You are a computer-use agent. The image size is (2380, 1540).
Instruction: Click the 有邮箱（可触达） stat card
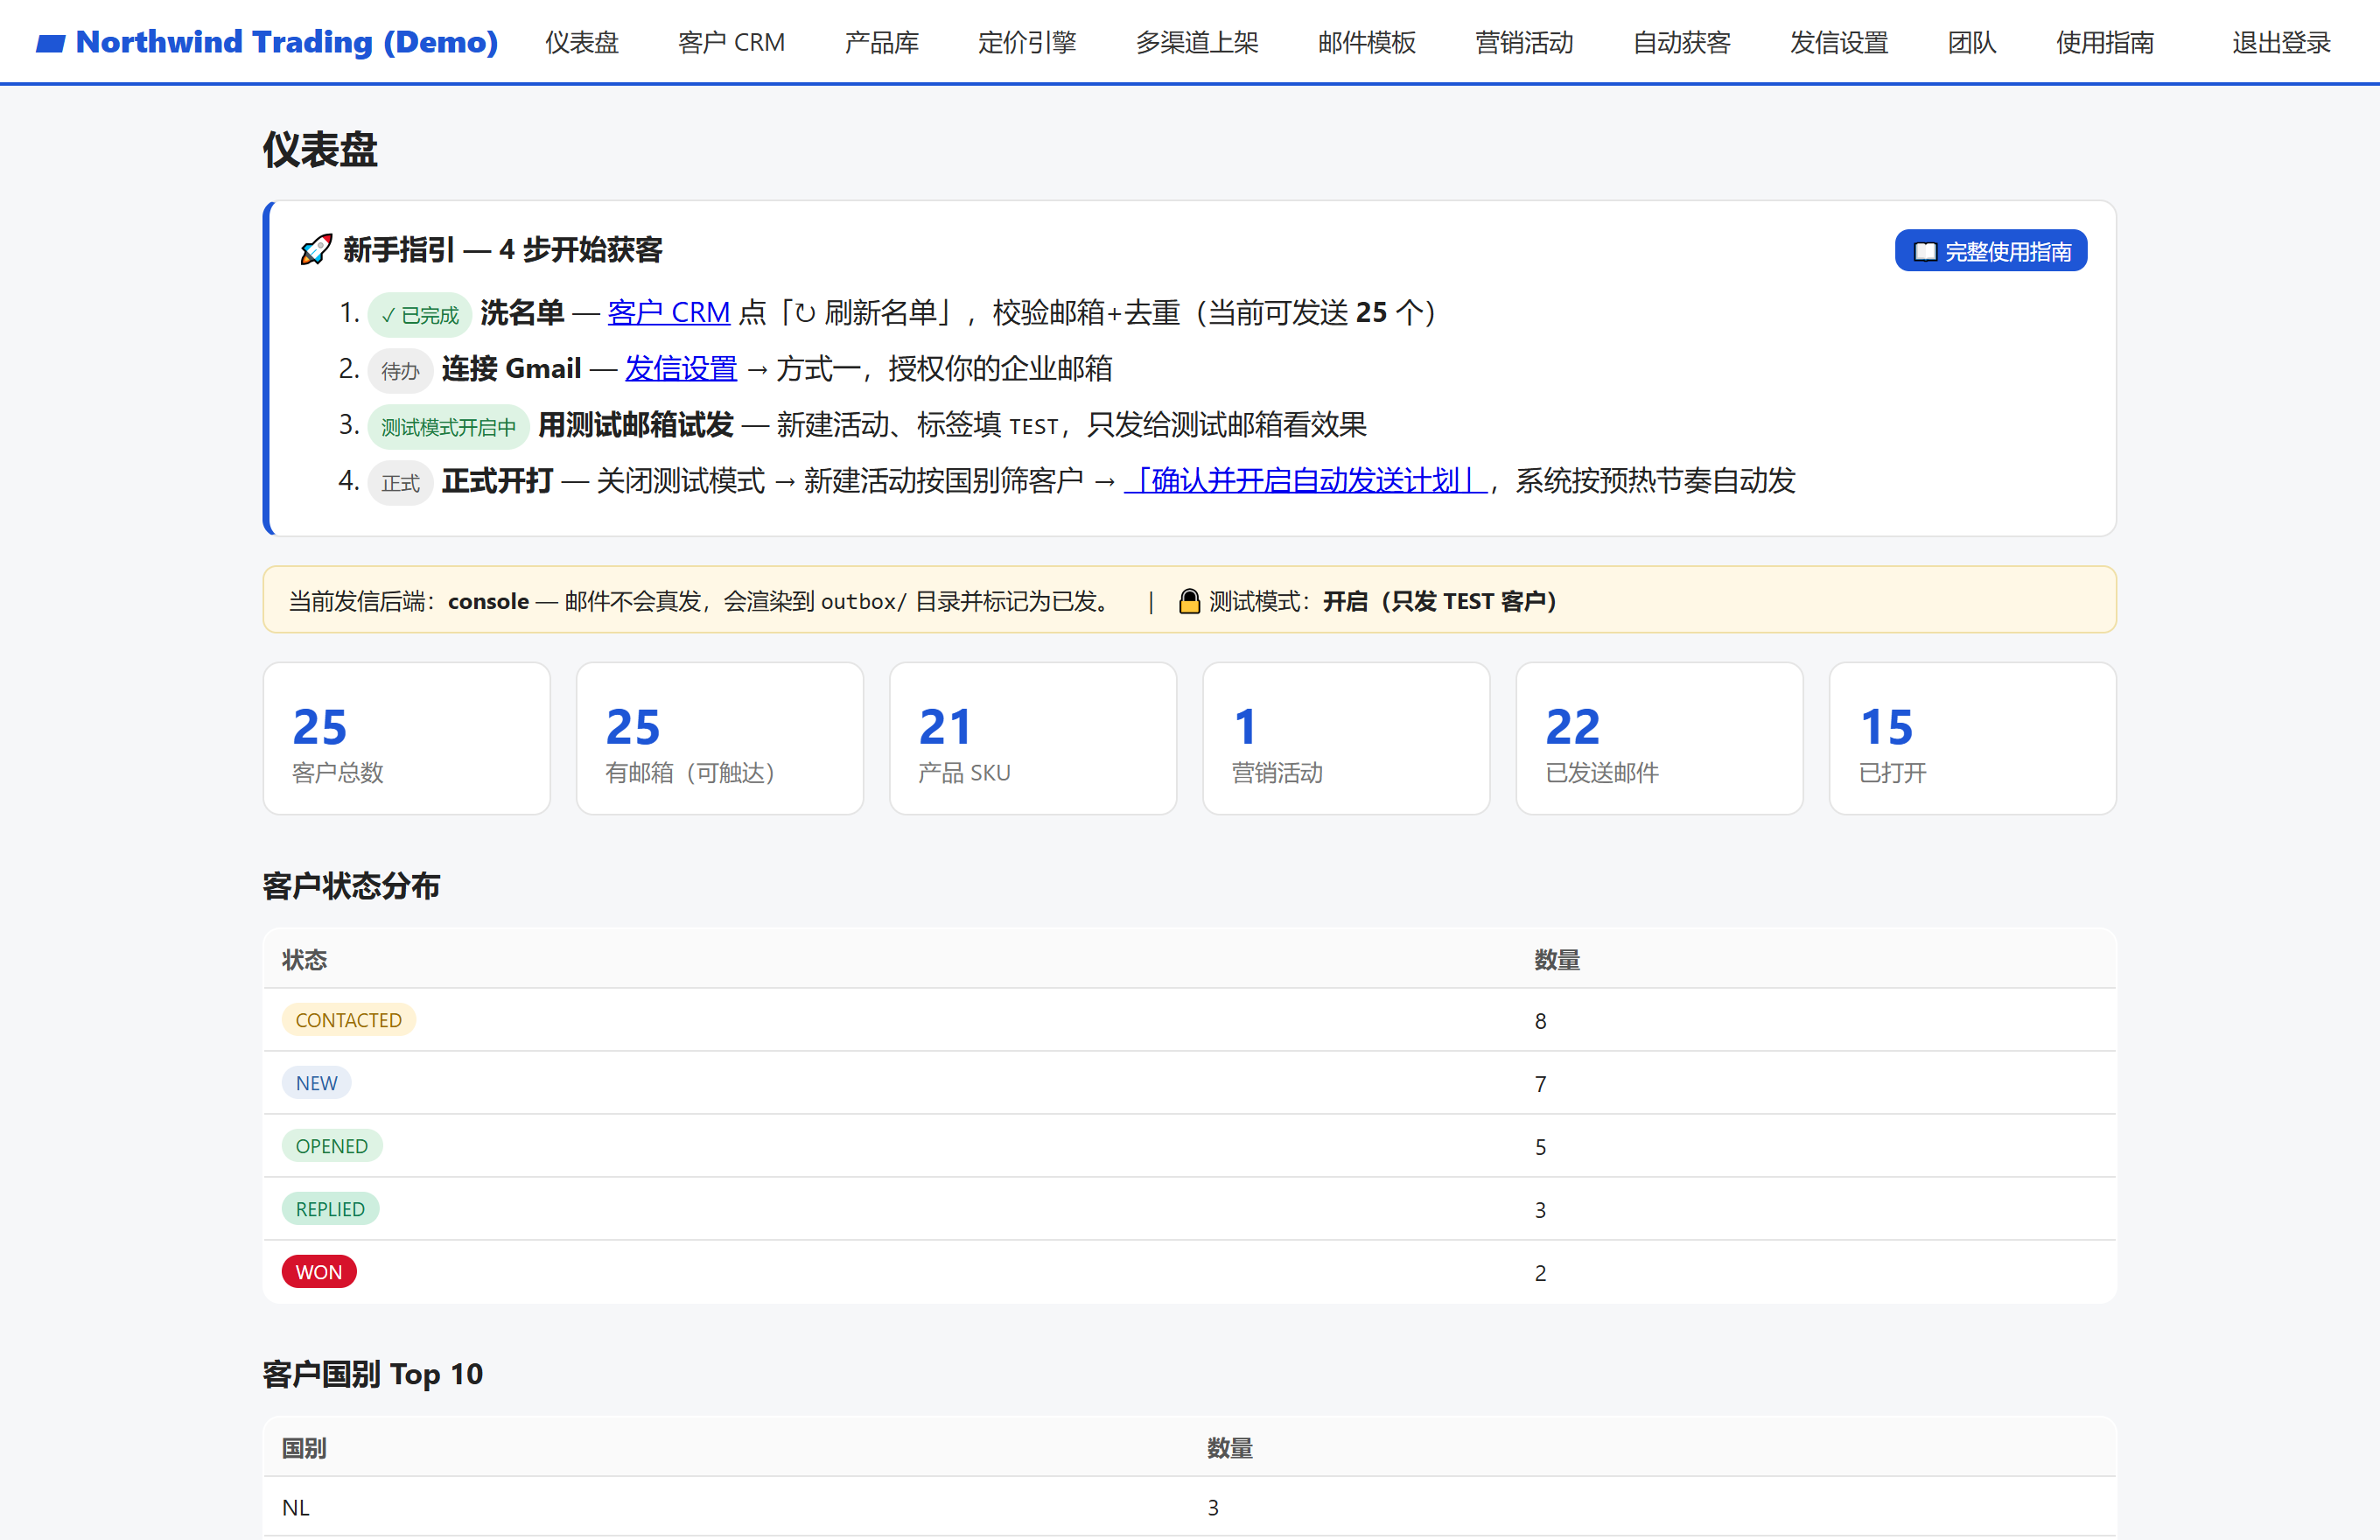click(720, 739)
